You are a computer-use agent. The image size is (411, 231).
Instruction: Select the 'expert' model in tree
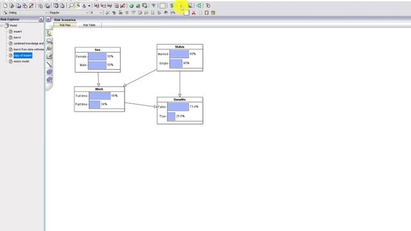[17, 31]
